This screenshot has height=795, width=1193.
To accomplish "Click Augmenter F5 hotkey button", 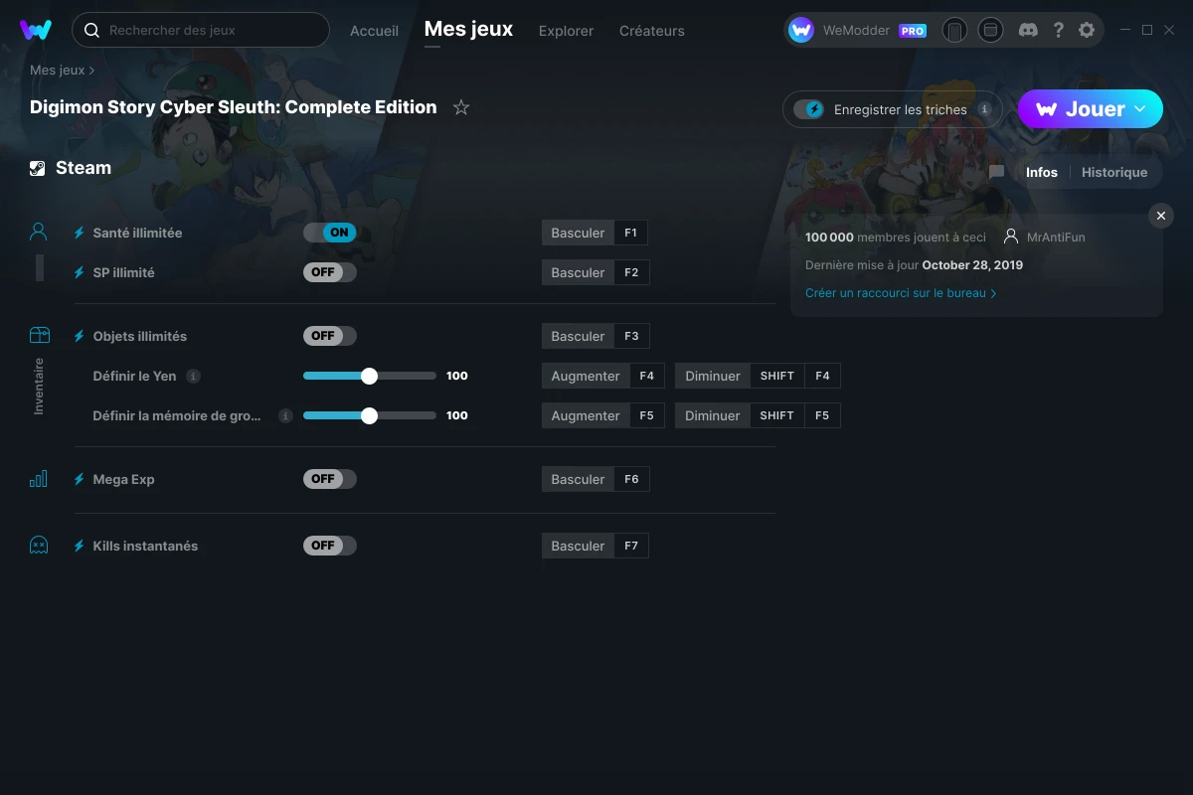I will [603, 415].
